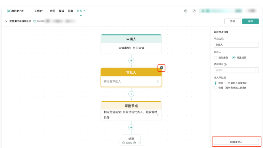Viewport: 263px width, 148px height.
Task: Zoom in the flow canvas
Action: (134, 143)
